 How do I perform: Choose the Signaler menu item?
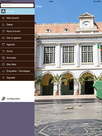(x=17, y=78)
